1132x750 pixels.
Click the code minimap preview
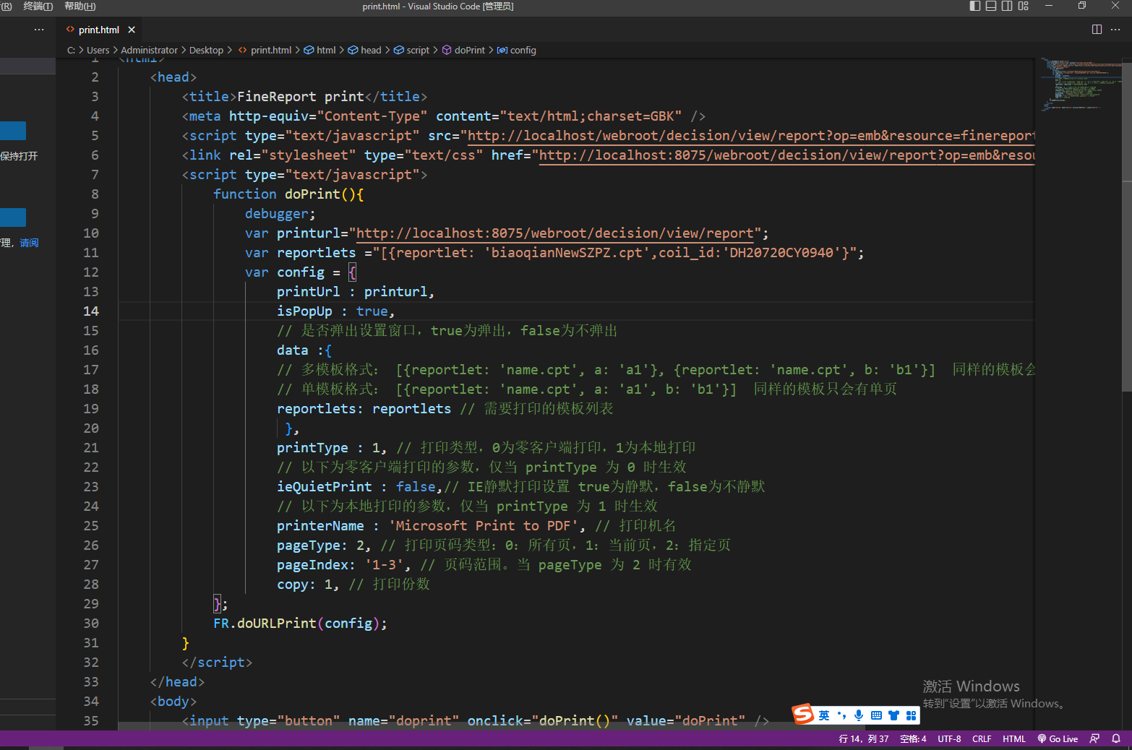coord(1081,85)
